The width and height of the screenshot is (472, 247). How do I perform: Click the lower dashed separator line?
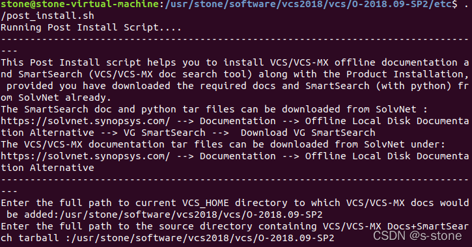pyautogui.click(x=235, y=179)
